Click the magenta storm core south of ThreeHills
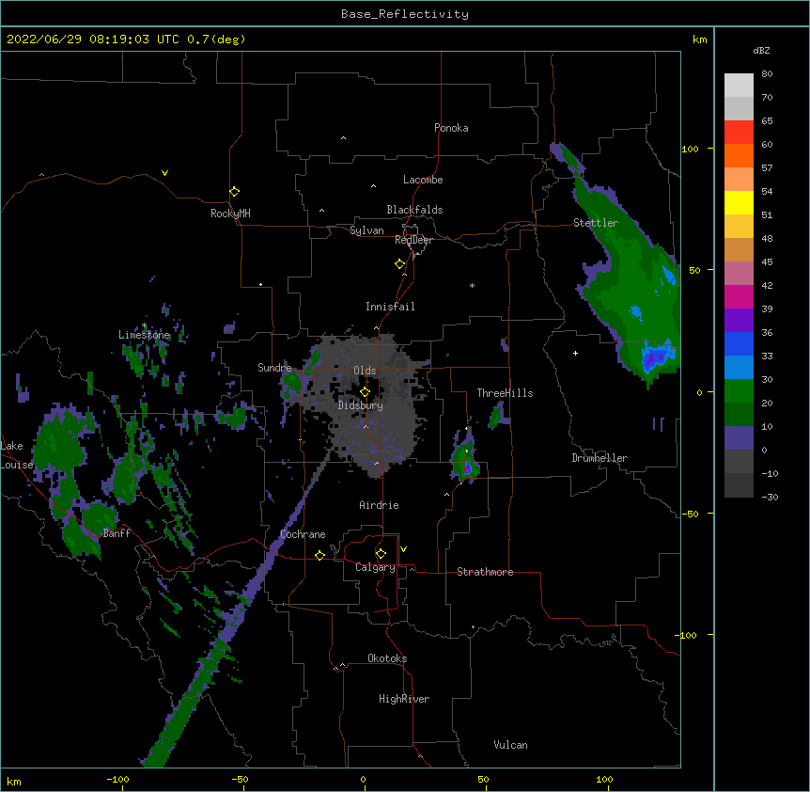 (467, 469)
